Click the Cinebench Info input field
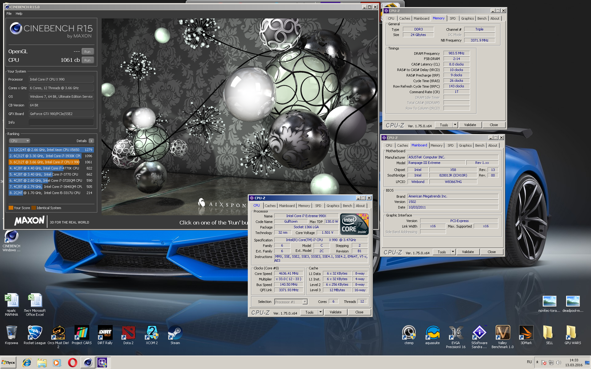Image resolution: width=591 pixels, height=369 pixels. [x=61, y=122]
